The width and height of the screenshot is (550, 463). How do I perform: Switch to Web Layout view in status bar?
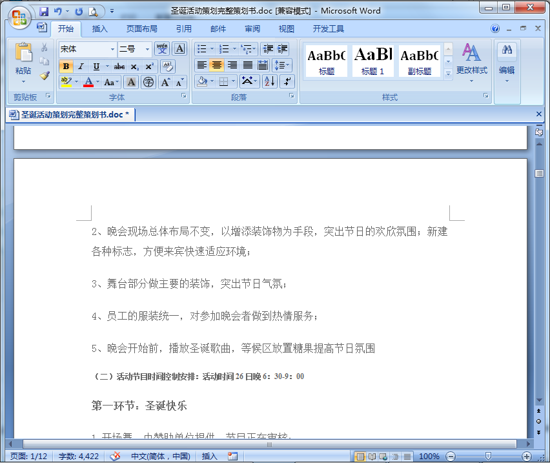point(383,456)
